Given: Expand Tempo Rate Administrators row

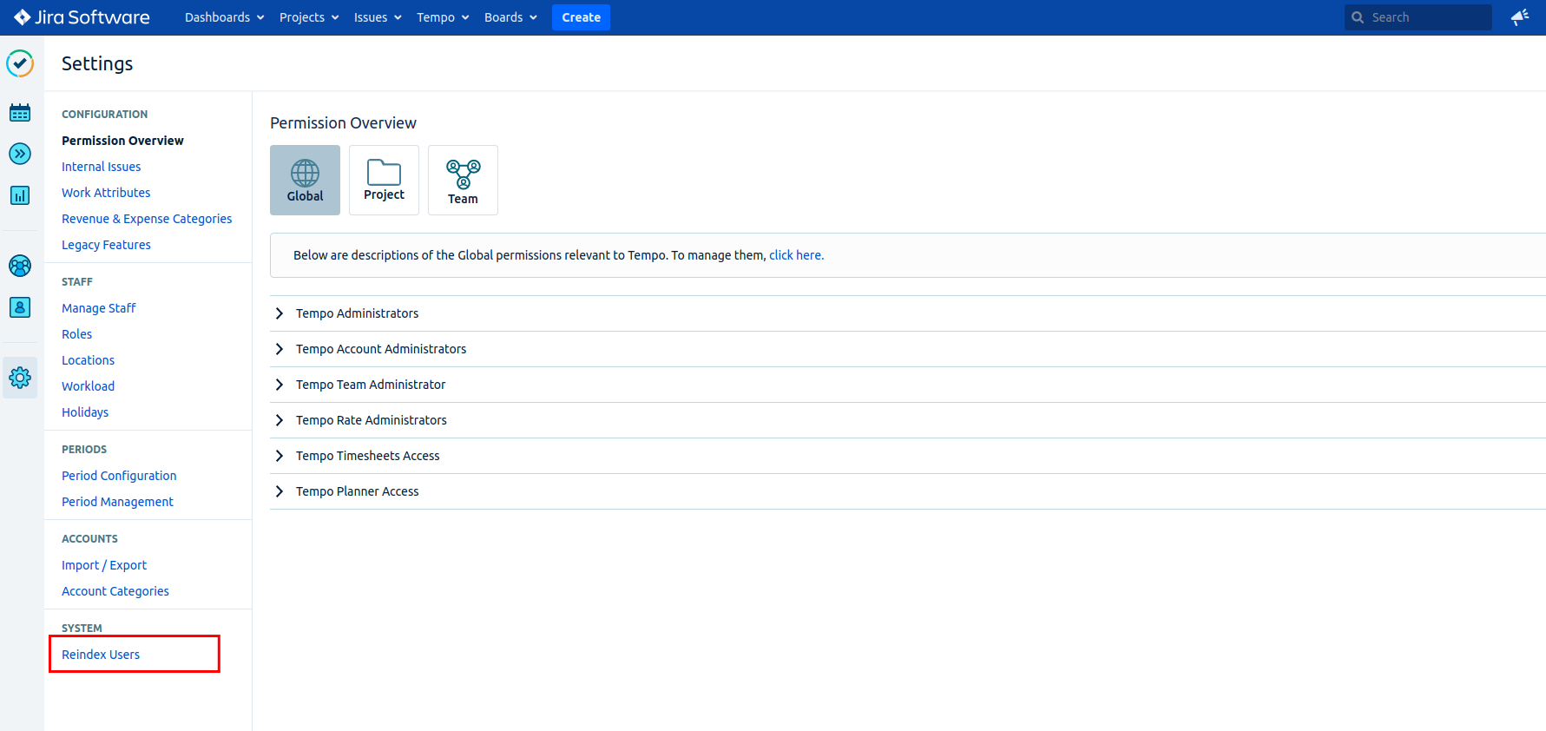Looking at the screenshot, I should click(x=371, y=420).
